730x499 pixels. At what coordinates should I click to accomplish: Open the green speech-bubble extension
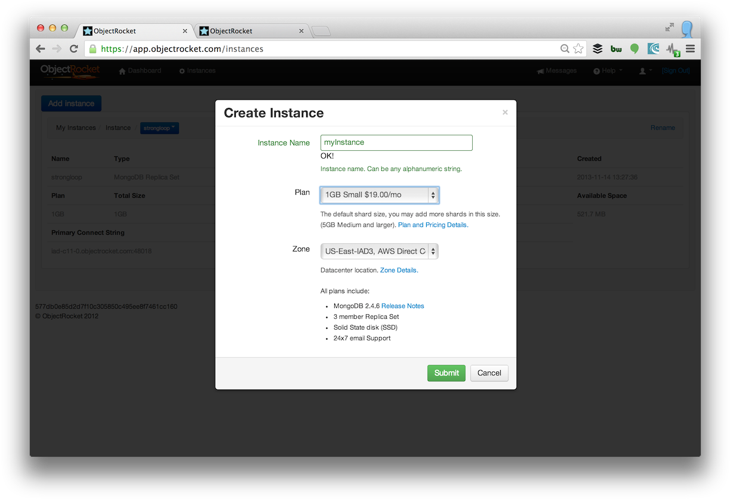tap(634, 48)
